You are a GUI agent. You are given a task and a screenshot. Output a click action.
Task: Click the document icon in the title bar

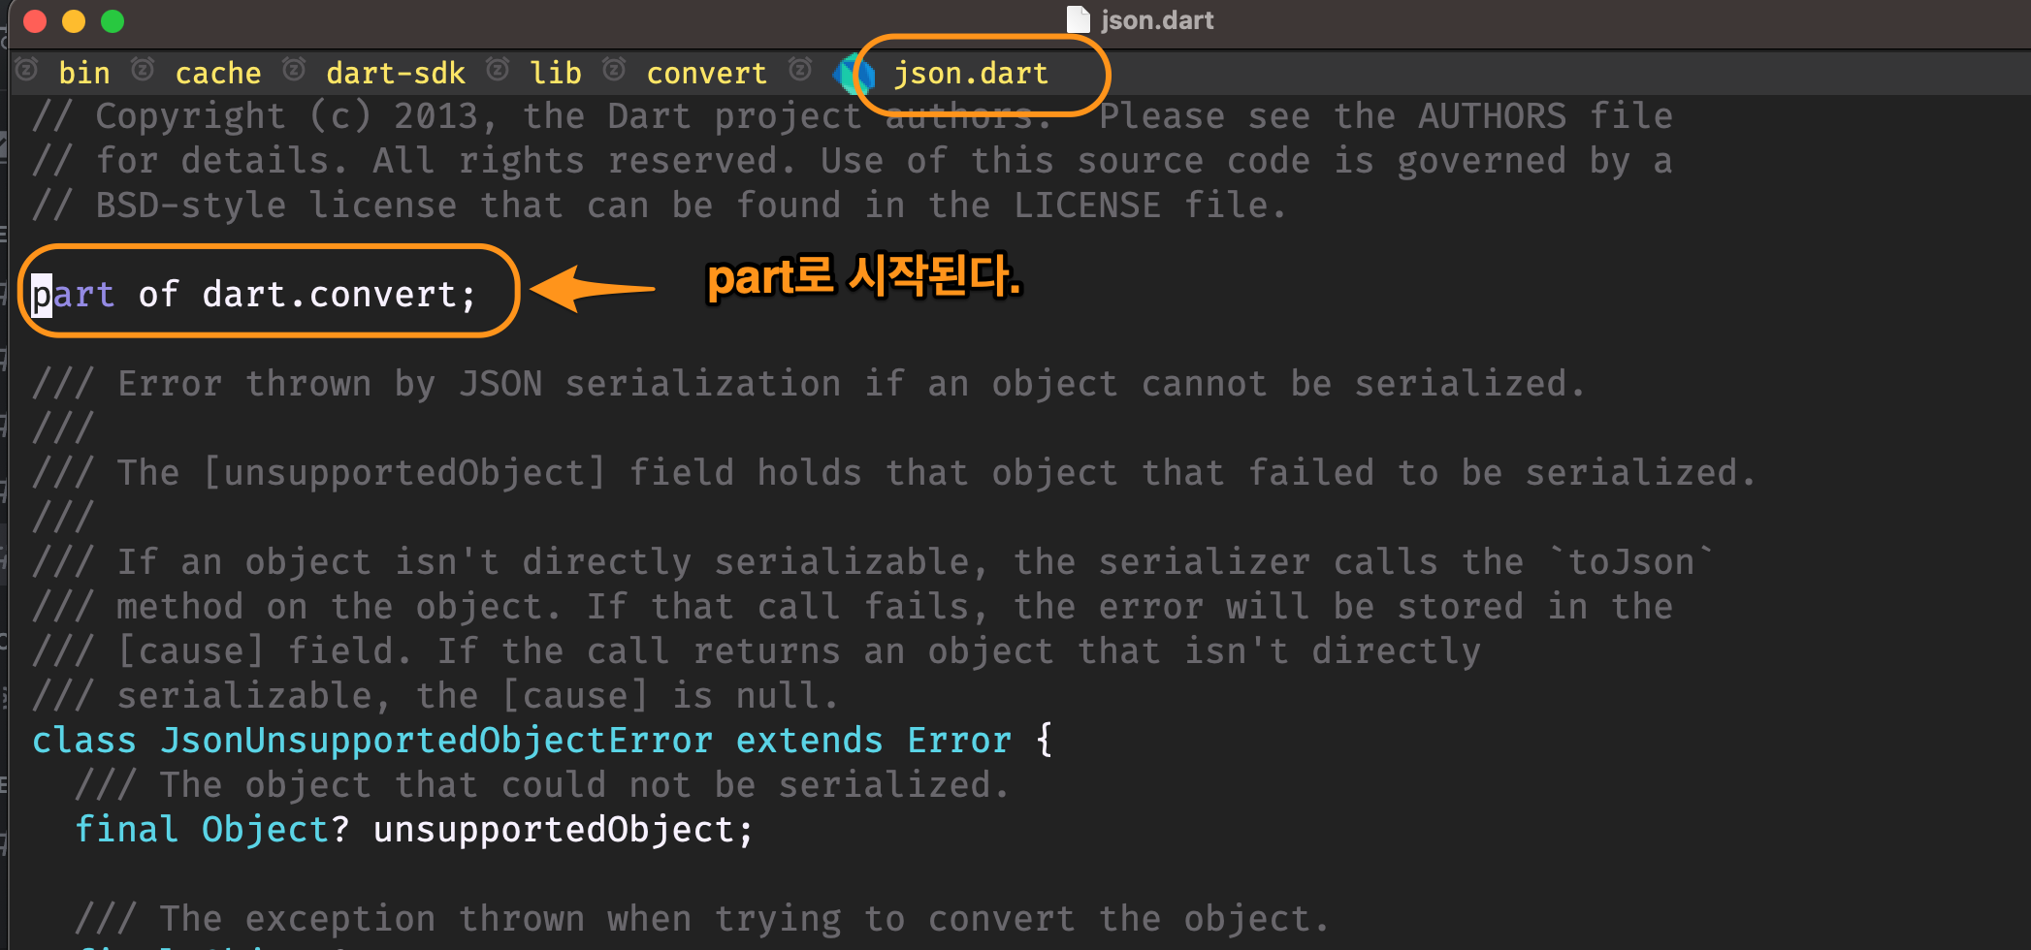(x=1077, y=18)
